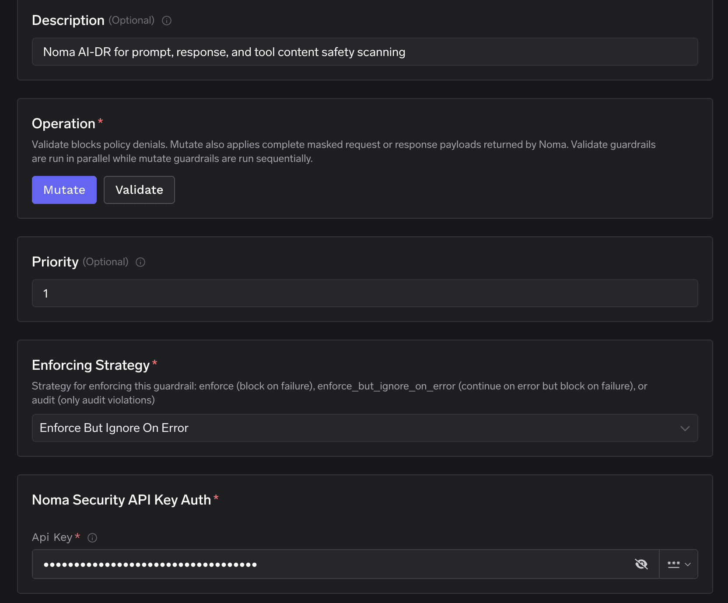728x603 pixels.
Task: Expand the Enforcing Strategy dropdown
Action: coord(365,428)
